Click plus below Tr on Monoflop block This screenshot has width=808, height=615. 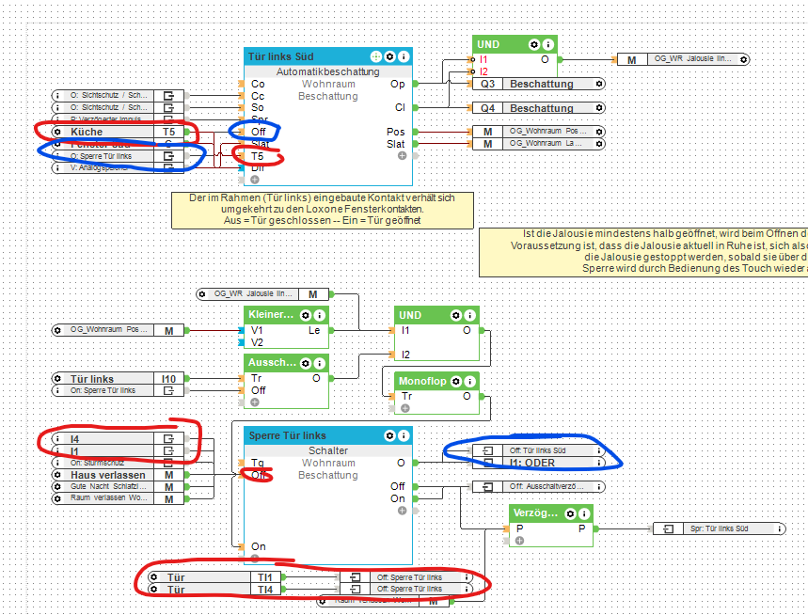coord(405,408)
